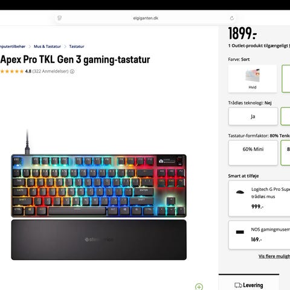The width and height of the screenshot is (290, 290).
Task: Click the reload page icon in address bar
Action: click(x=232, y=18)
